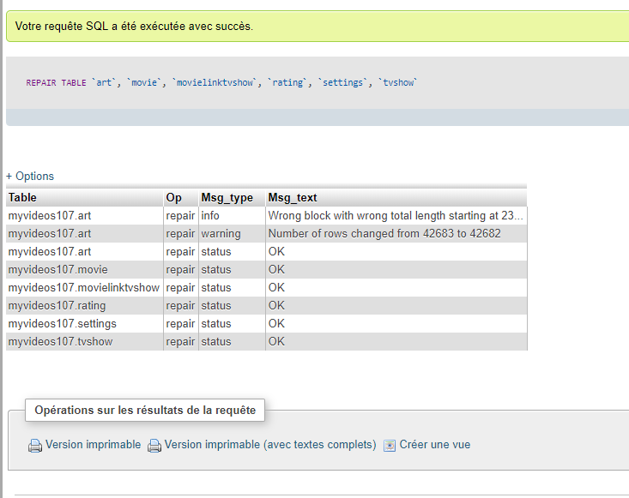Image resolution: width=629 pixels, height=498 pixels.
Task: Sort by the Msg_type column header
Action: [x=227, y=197]
